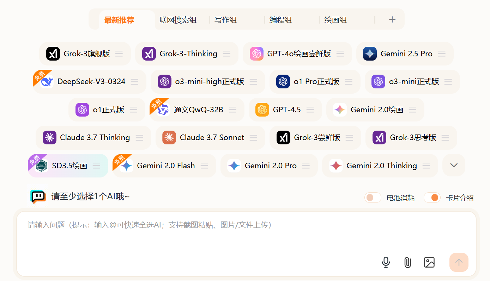This screenshot has height=281, width=490.
Task: Open the menu handle on 通义QwQ-32B card
Action: coord(232,110)
